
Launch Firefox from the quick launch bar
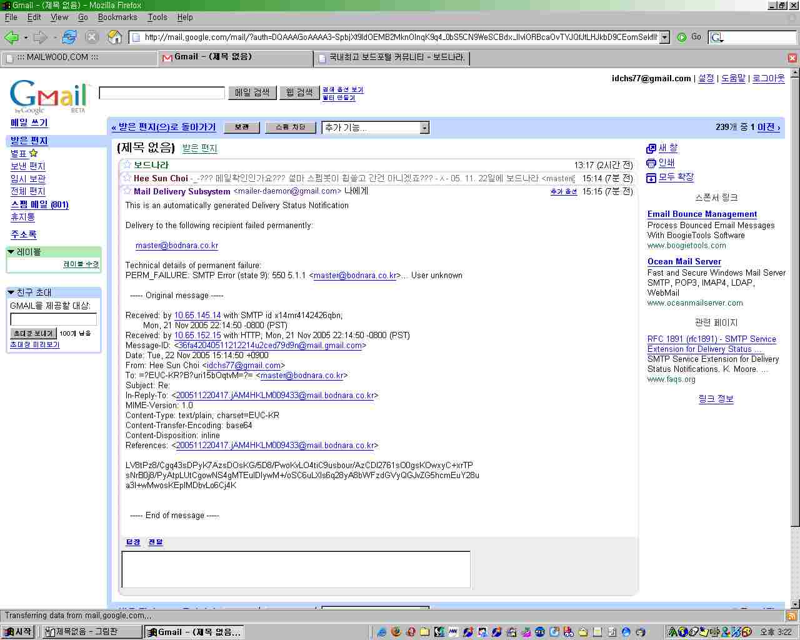396,632
